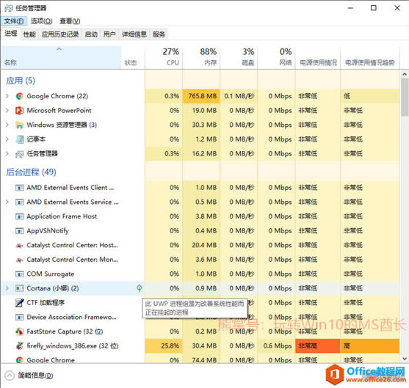Sort by the 名称 column header
Screen dimensions: 409x388
[61, 58]
